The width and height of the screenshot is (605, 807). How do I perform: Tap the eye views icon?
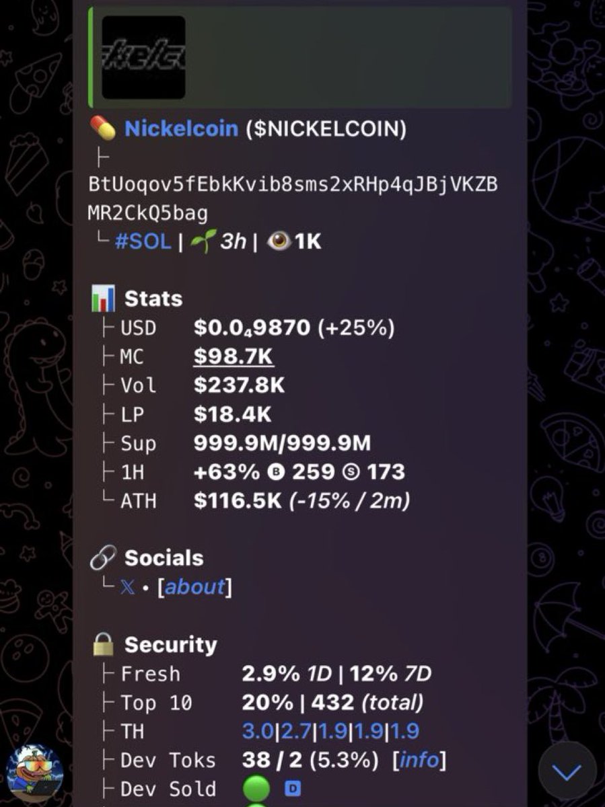(279, 242)
